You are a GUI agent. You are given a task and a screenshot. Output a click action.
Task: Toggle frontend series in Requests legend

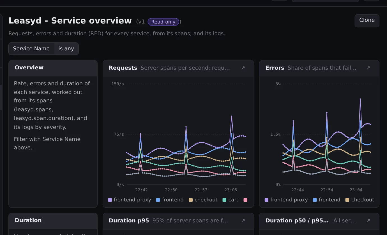(x=170, y=200)
